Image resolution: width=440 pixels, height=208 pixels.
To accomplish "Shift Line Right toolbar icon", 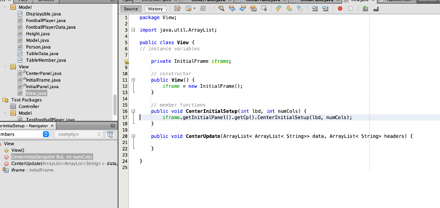I will 325,9.
